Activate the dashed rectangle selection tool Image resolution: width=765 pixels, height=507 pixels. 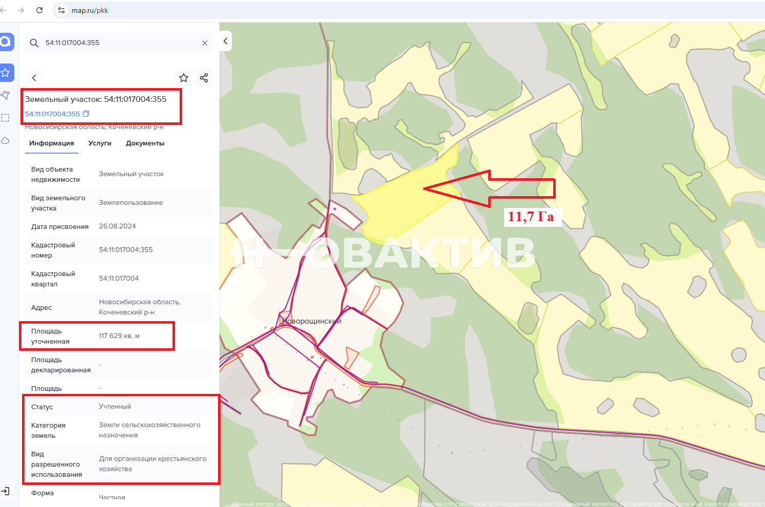click(6, 118)
